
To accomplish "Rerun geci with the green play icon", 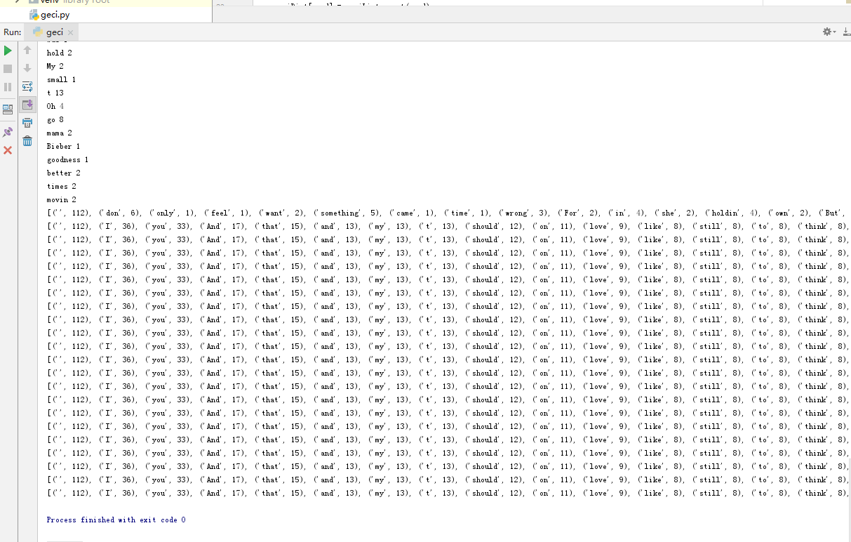I will click(8, 51).
